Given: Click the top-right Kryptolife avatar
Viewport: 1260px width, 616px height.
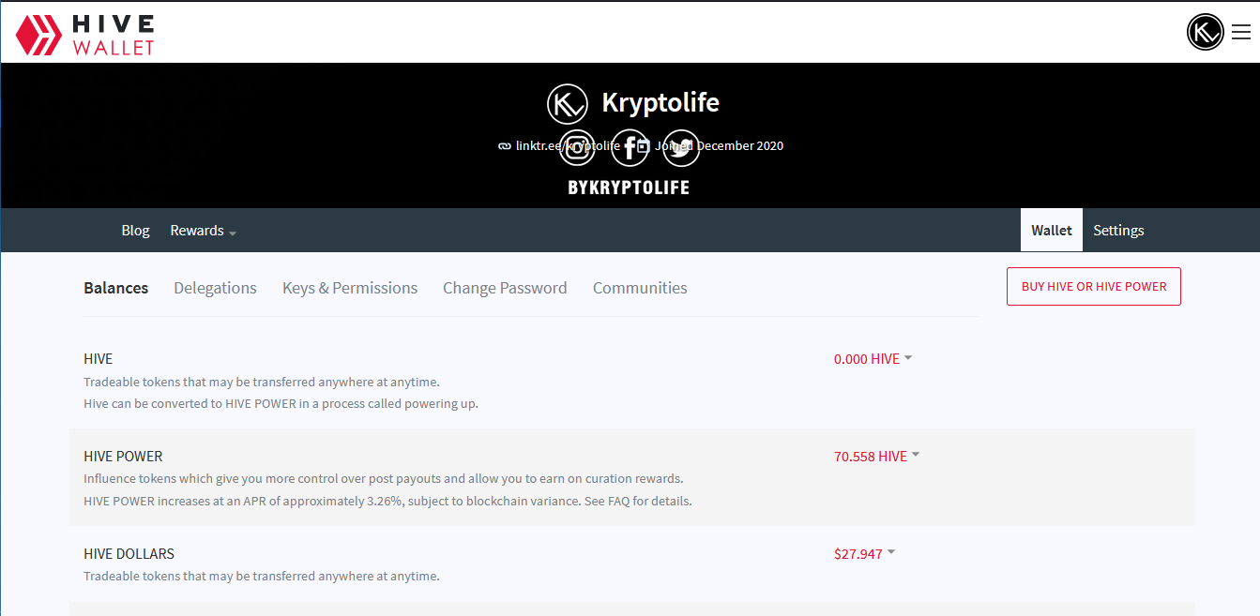Looking at the screenshot, I should click(x=1206, y=32).
